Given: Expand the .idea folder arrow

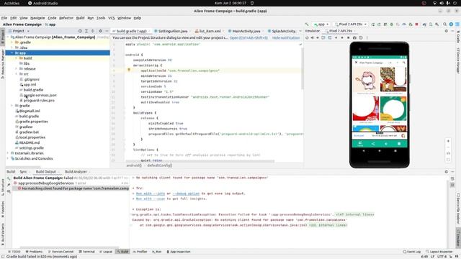Looking at the screenshot, I should coord(12,47).
